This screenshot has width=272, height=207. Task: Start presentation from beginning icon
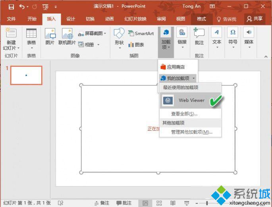point(45,7)
